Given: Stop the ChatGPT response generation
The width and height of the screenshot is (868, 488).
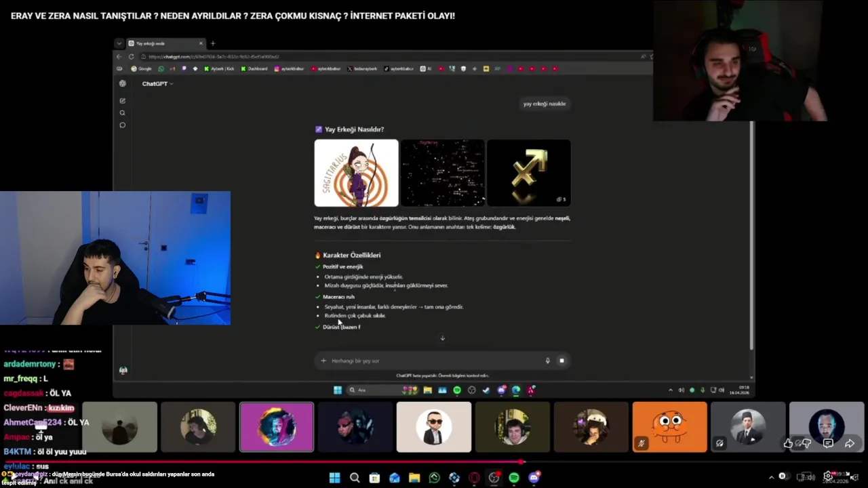Looking at the screenshot, I should [x=561, y=361].
